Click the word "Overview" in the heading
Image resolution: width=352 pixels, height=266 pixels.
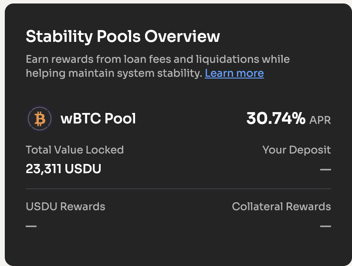182,36
